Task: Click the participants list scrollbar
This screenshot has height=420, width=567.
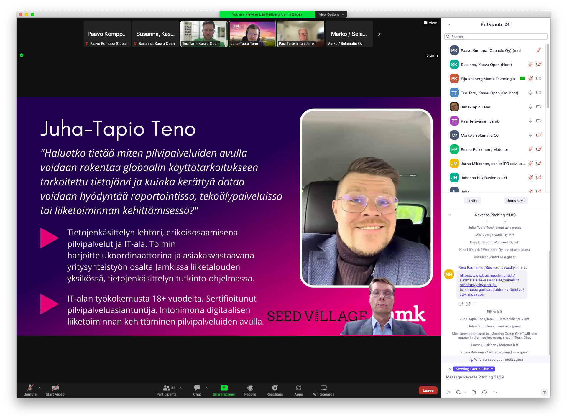Action: 548,77
